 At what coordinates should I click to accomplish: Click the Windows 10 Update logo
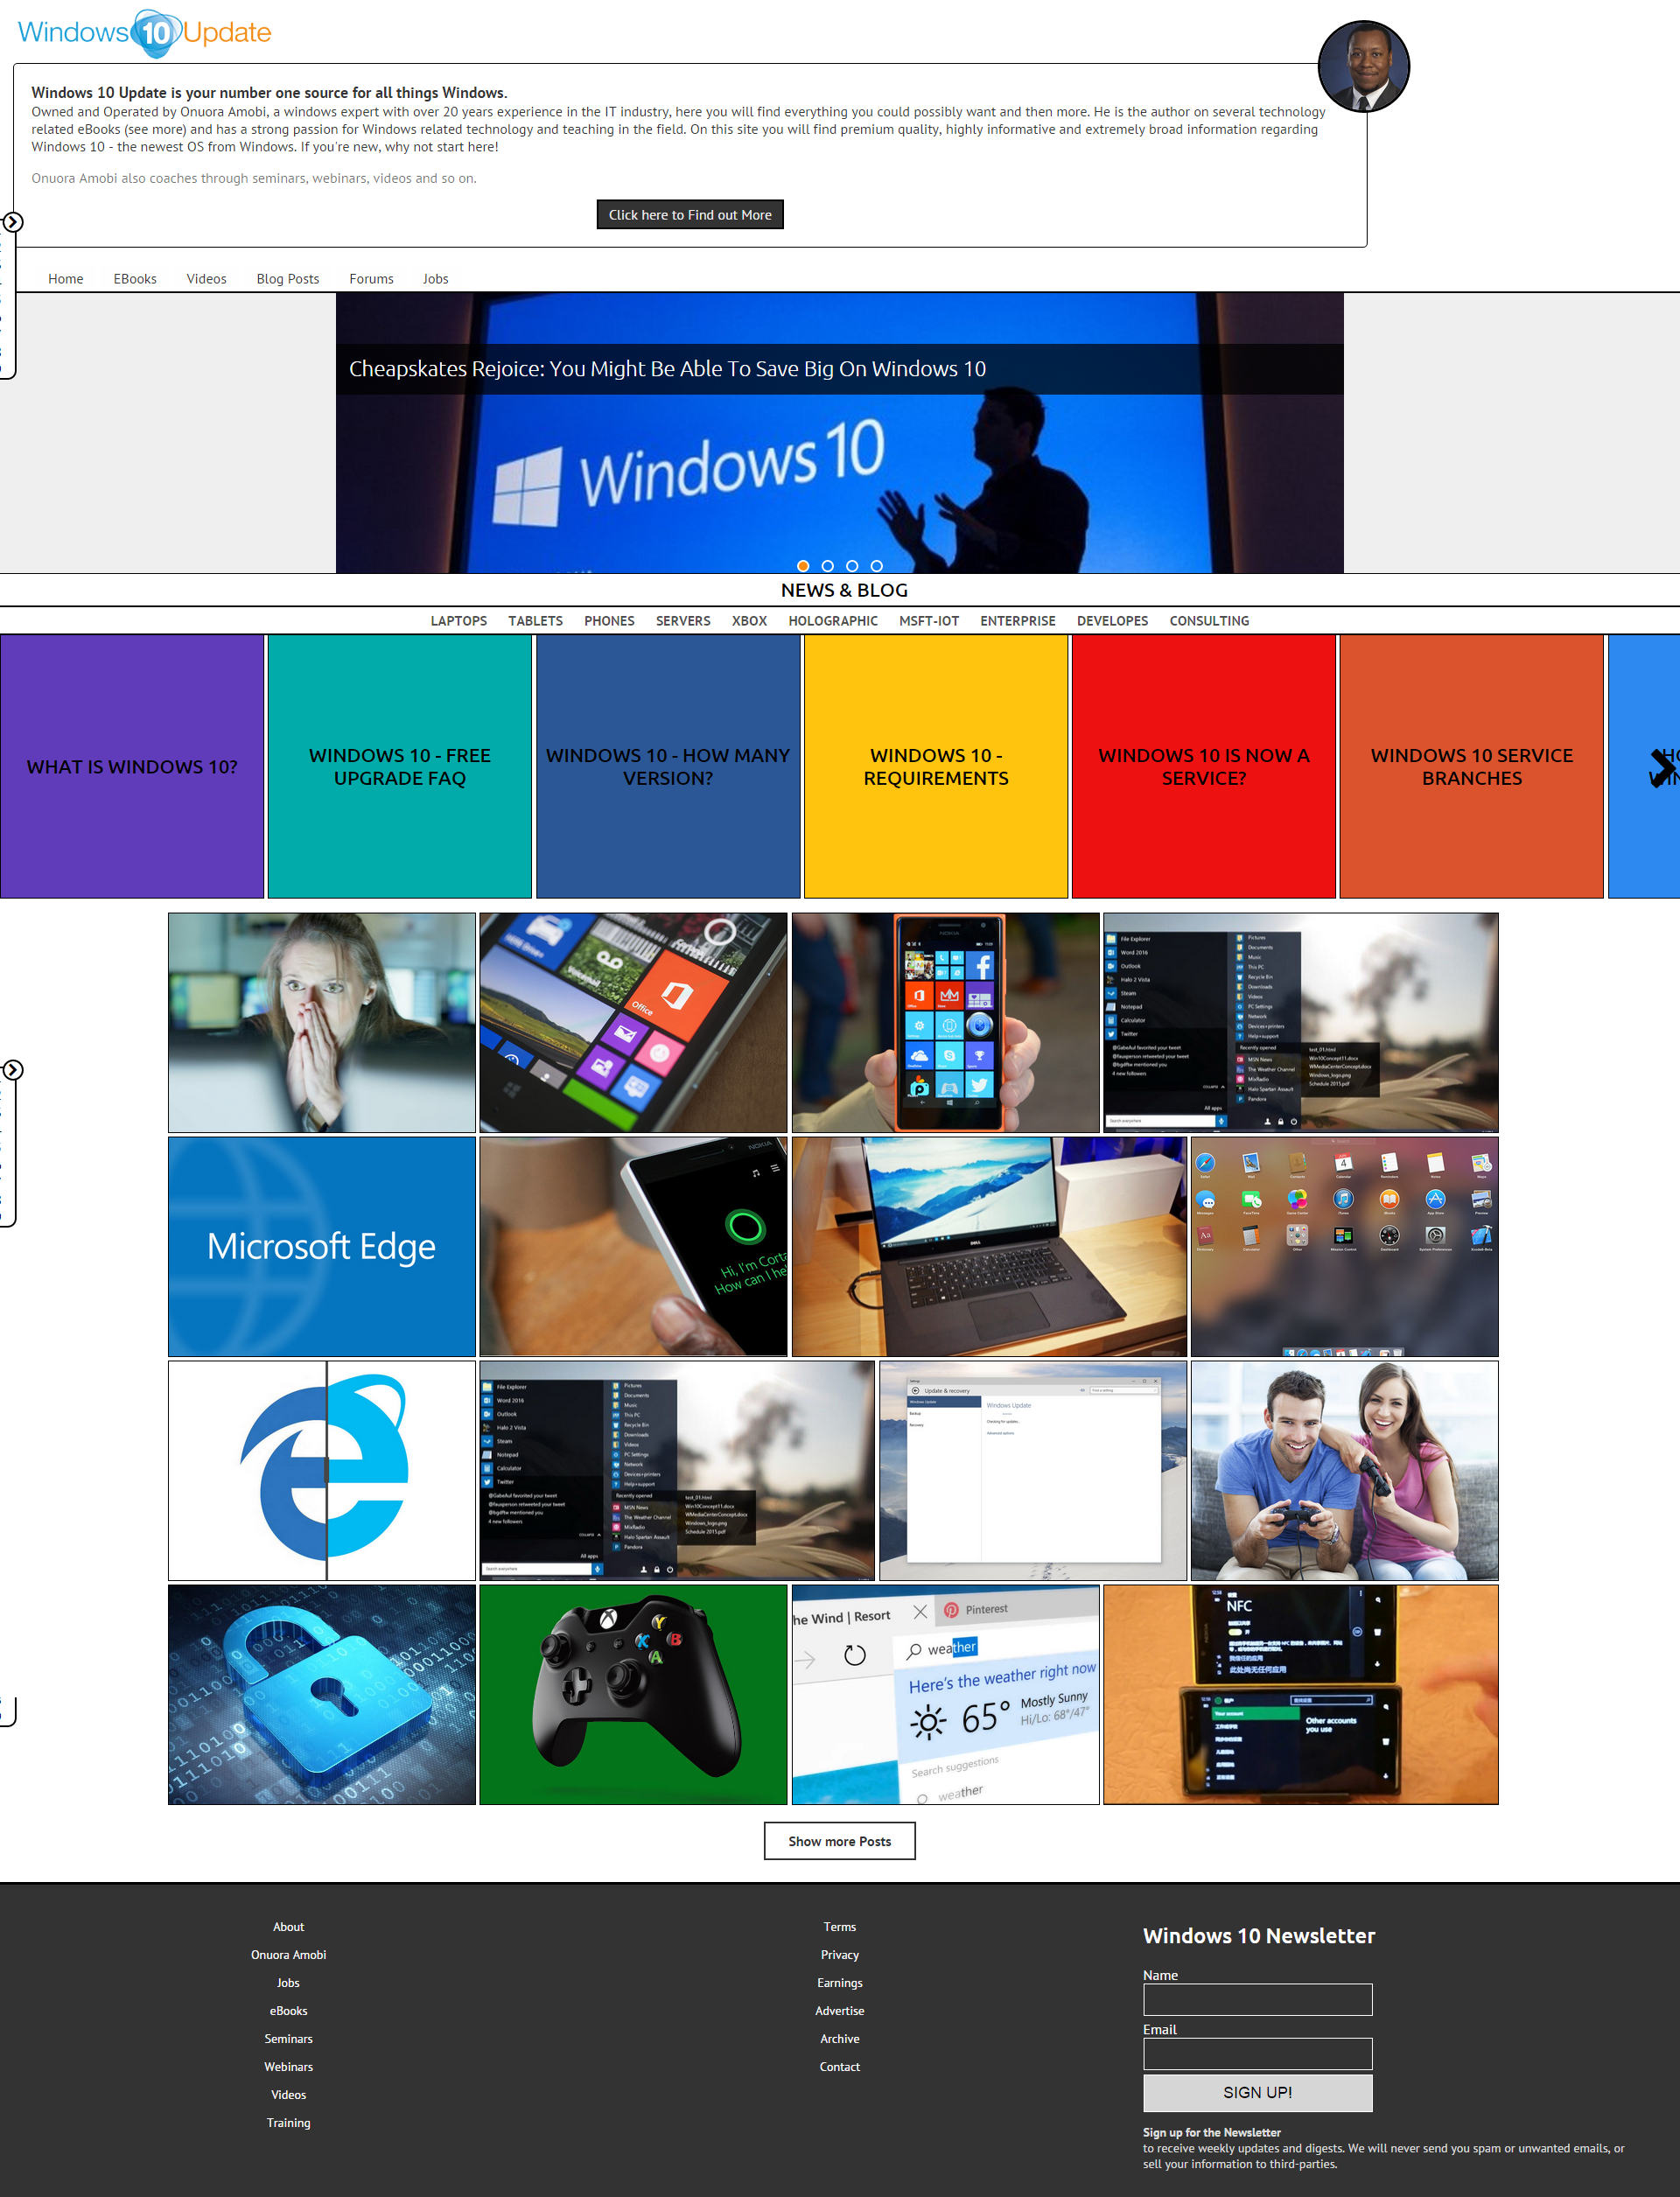click(x=145, y=33)
